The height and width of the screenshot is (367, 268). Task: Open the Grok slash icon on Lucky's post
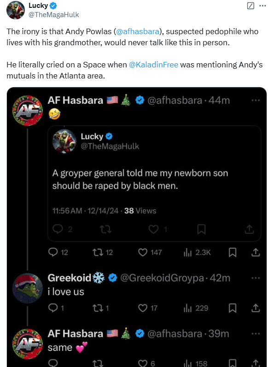[x=251, y=6]
